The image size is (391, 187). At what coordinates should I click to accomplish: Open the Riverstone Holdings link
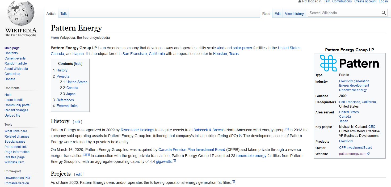click(137, 130)
